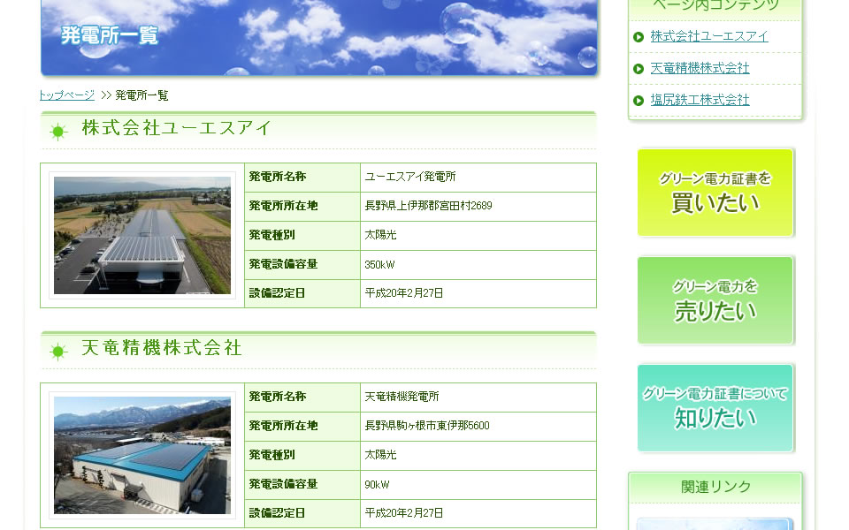The width and height of the screenshot is (849, 530).
Task: Click the グリーン電力証書を買いたい button
Action: click(x=715, y=193)
